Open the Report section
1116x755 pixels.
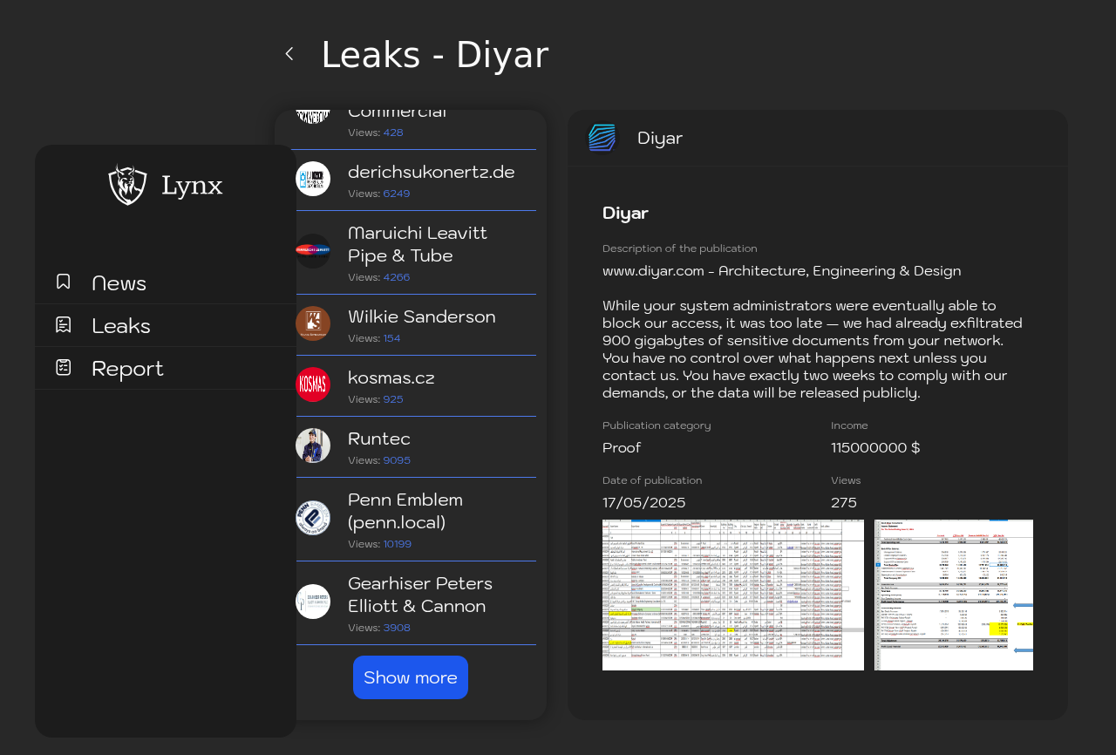click(166, 368)
